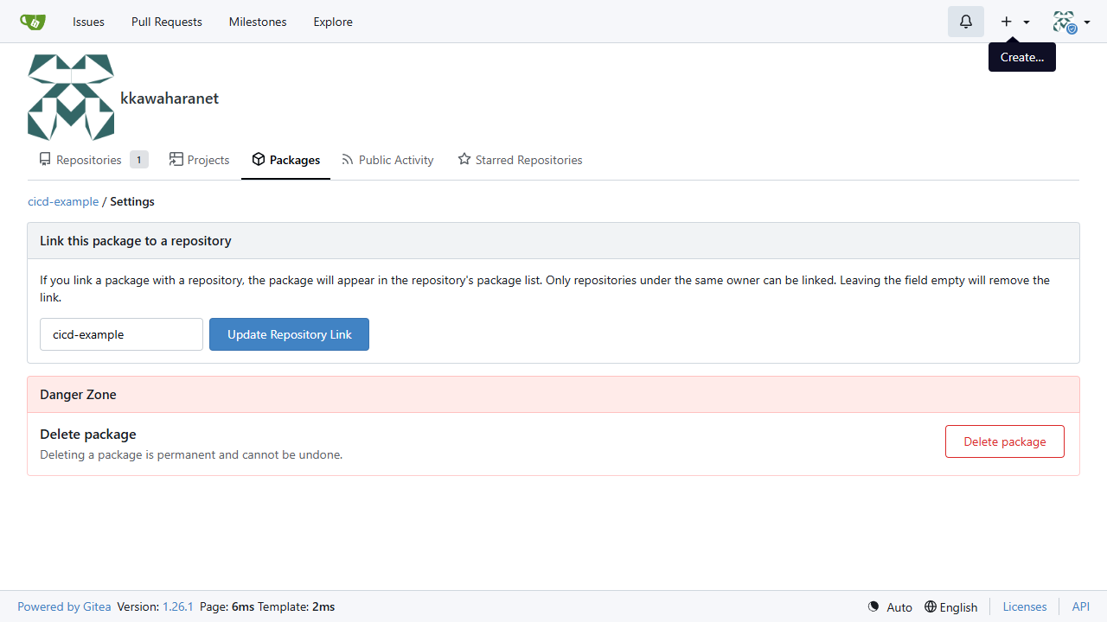This screenshot has width=1107, height=622.
Task: Open the Pull Requests menu item
Action: coord(167,22)
